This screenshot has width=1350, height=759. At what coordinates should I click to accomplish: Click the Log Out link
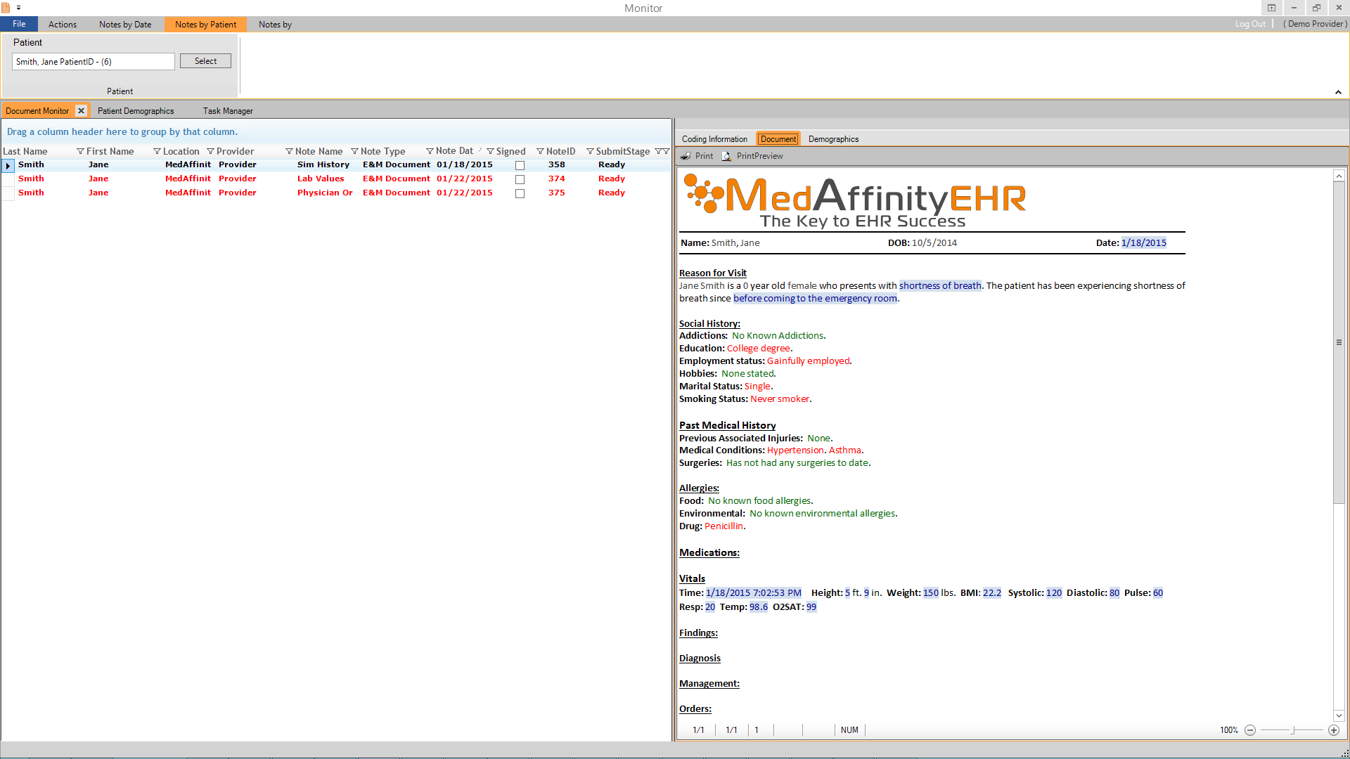pos(1249,24)
